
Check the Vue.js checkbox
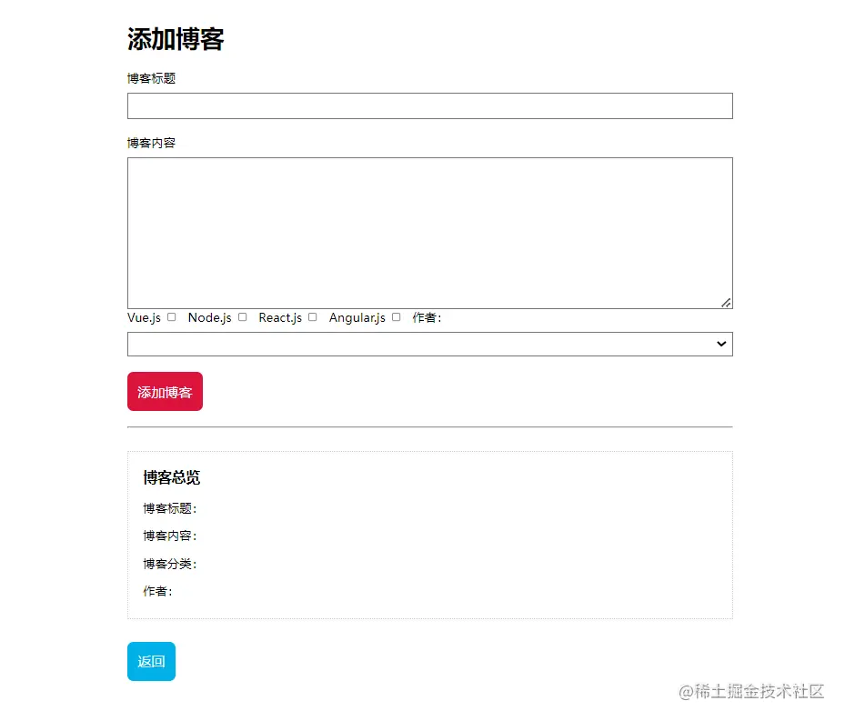pyautogui.click(x=172, y=317)
